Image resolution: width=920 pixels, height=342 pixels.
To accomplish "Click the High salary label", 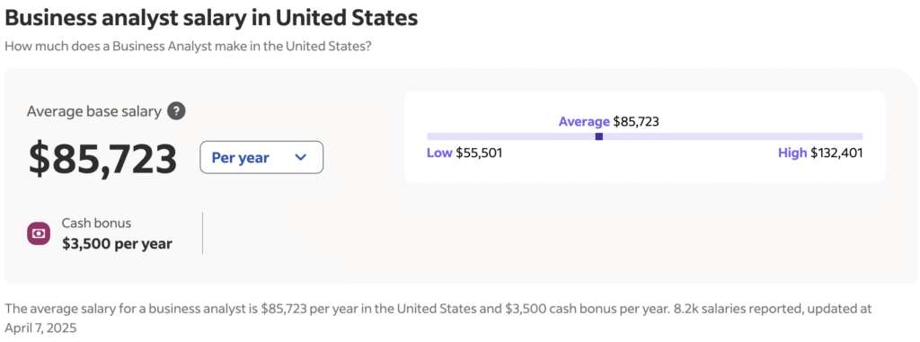I will (x=792, y=153).
